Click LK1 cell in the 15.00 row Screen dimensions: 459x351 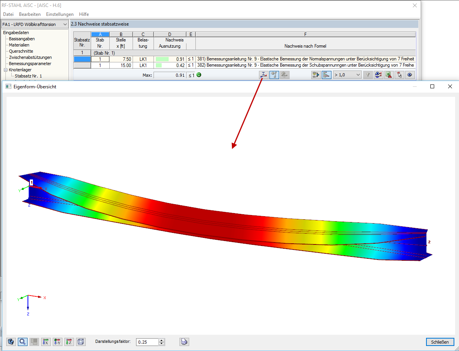(143, 65)
